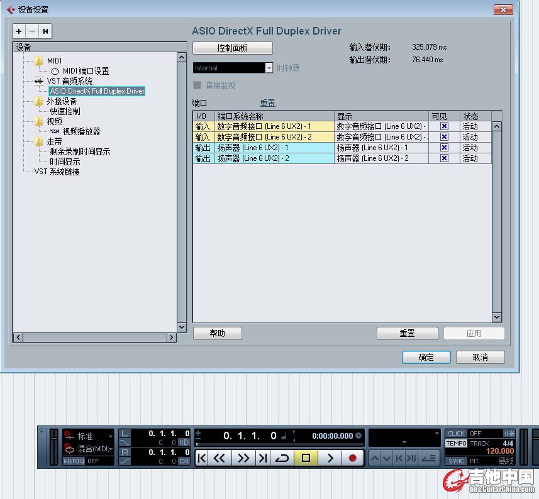Toggle the 直接监视 direct monitoring checkbox
Image resolution: width=539 pixels, height=499 pixels.
(197, 85)
